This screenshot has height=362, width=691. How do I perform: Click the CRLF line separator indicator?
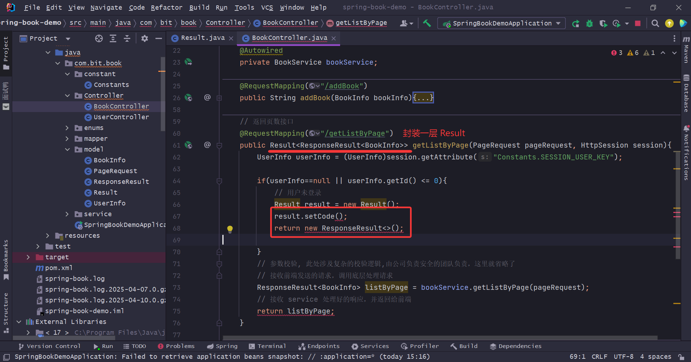pyautogui.click(x=600, y=357)
